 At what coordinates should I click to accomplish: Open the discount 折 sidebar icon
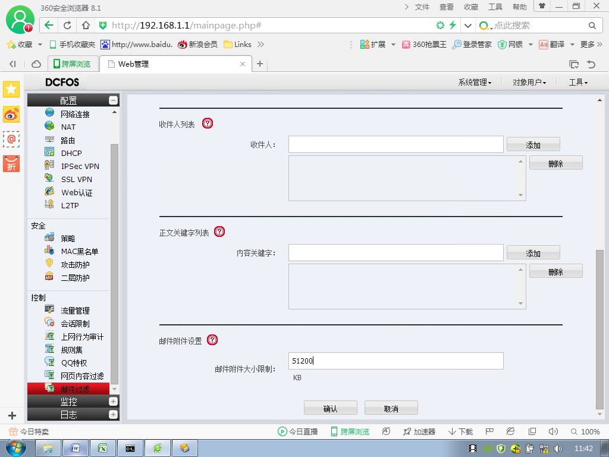point(11,164)
